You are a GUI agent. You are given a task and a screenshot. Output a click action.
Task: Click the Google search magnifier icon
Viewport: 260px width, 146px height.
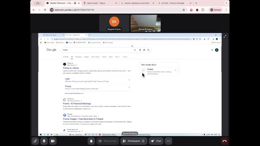click(148, 50)
